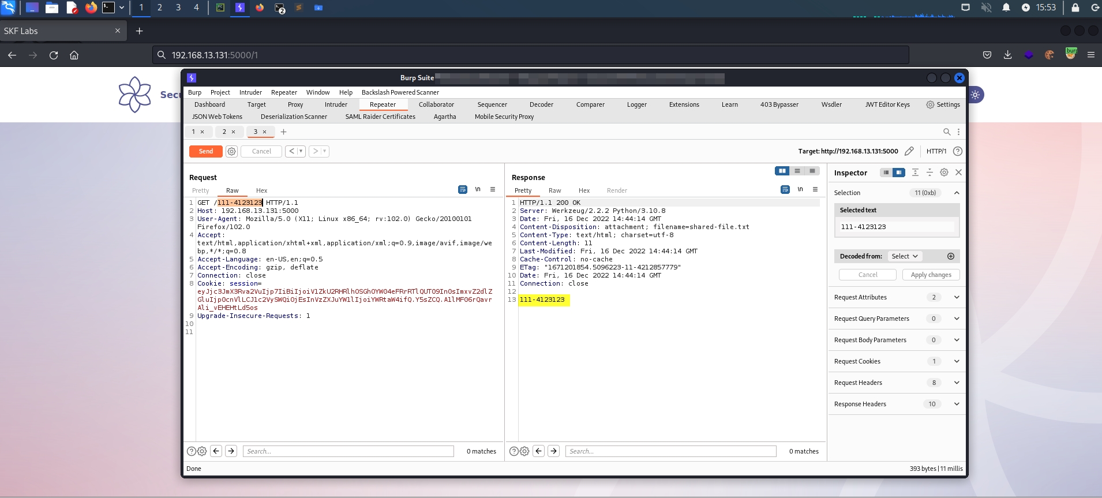Image resolution: width=1102 pixels, height=498 pixels.
Task: Click Apply changes in Inspector
Action: pyautogui.click(x=931, y=275)
